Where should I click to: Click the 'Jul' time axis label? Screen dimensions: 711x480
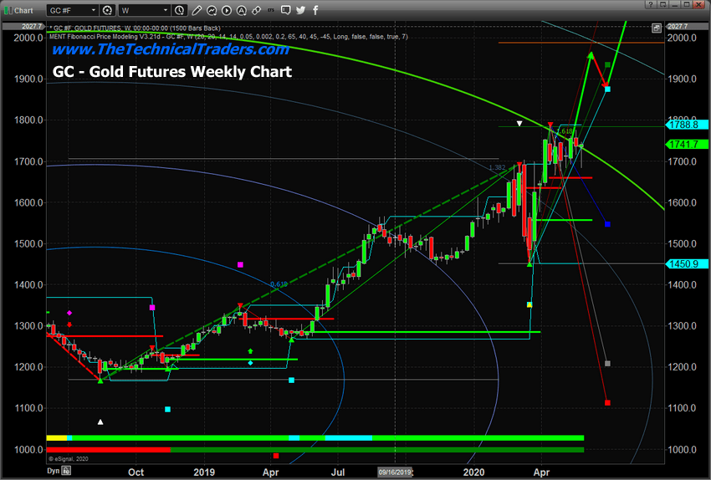coord(338,472)
